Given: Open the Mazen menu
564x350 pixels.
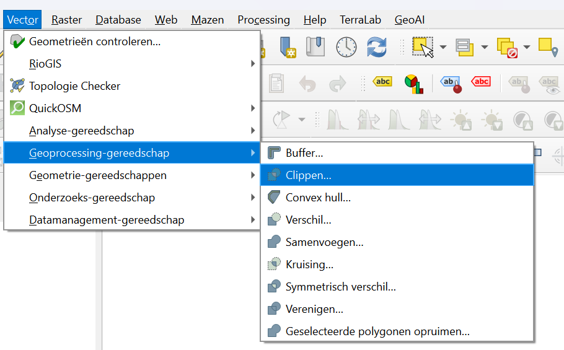Looking at the screenshot, I should tap(208, 20).
